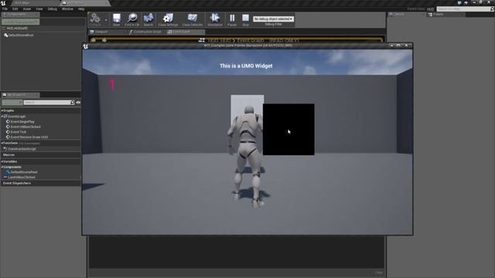The image size is (495, 278).
Task: Click the graph forward navigation arrow icon
Action: pyautogui.click(x=104, y=40)
